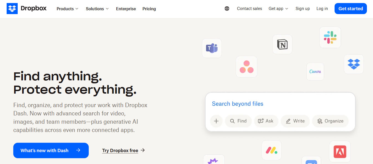
Task: Select the Canva app icon
Action: [x=315, y=72]
